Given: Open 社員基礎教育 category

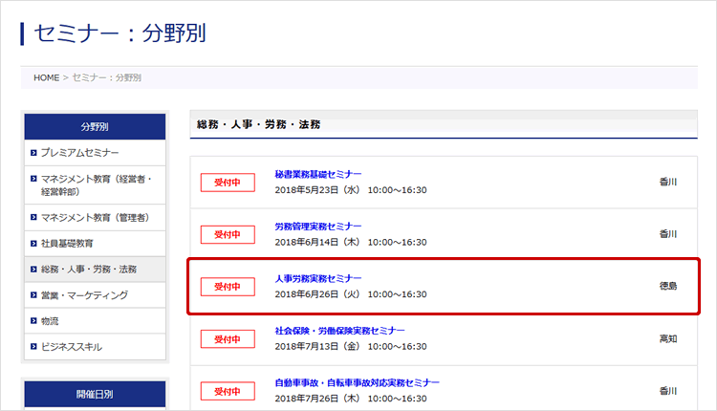Looking at the screenshot, I should point(67,244).
